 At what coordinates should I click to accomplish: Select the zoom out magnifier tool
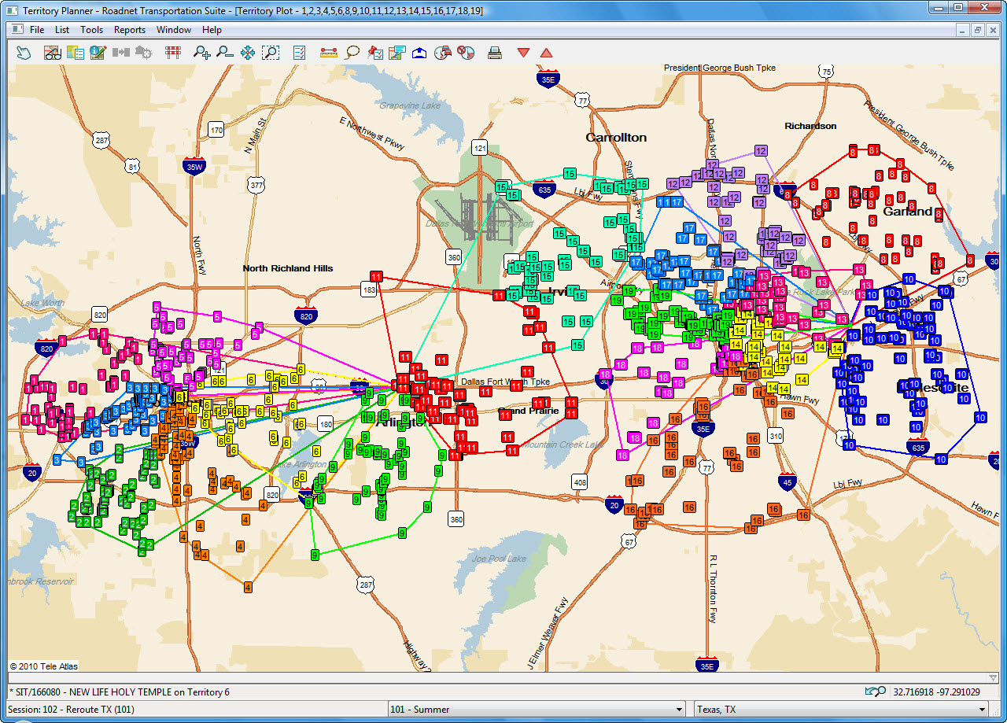click(x=225, y=53)
